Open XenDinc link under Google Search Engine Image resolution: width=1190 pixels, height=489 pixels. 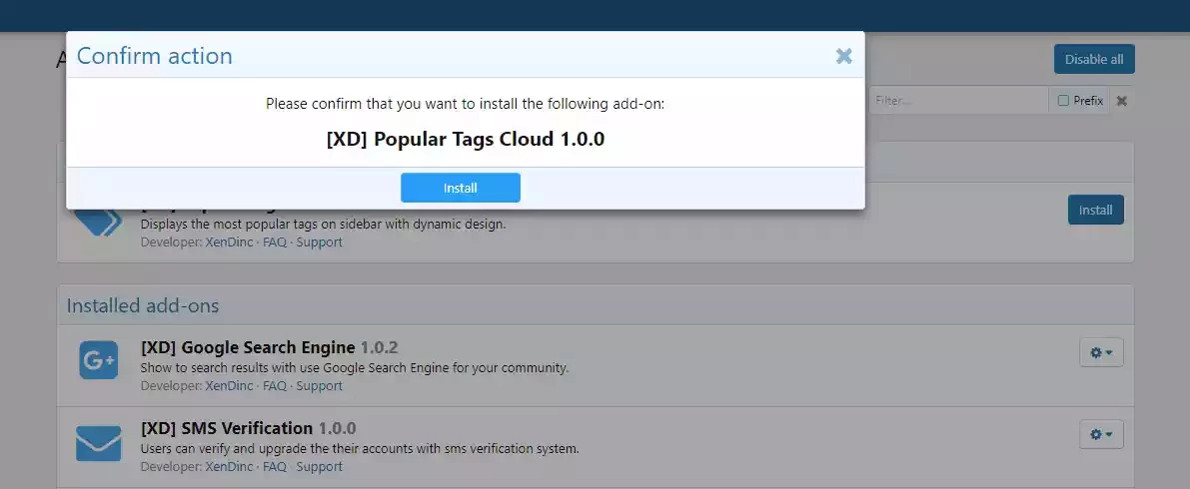coord(229,386)
